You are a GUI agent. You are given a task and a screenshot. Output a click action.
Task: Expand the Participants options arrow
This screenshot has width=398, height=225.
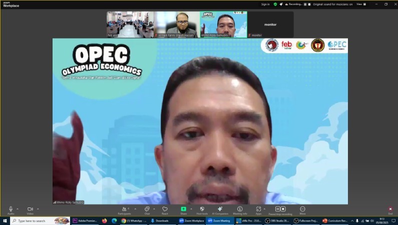135,209
